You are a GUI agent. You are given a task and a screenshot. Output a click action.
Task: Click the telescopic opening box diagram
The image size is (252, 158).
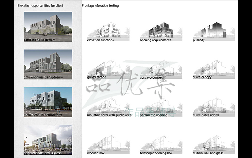[x=161, y=142]
